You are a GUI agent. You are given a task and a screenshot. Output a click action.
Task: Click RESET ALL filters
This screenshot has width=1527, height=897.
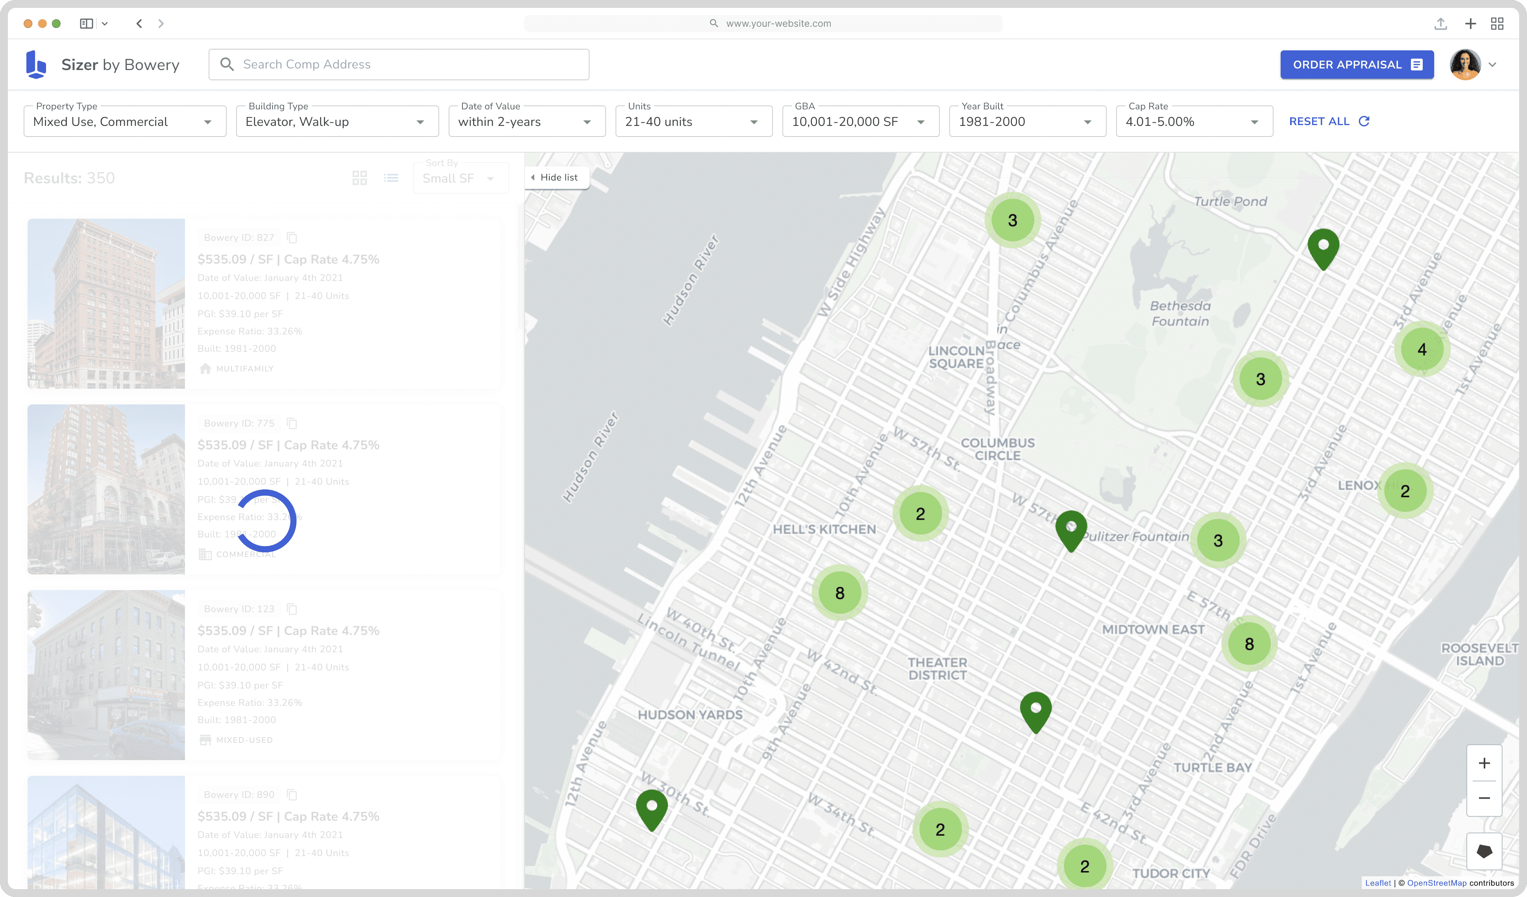(x=1329, y=121)
